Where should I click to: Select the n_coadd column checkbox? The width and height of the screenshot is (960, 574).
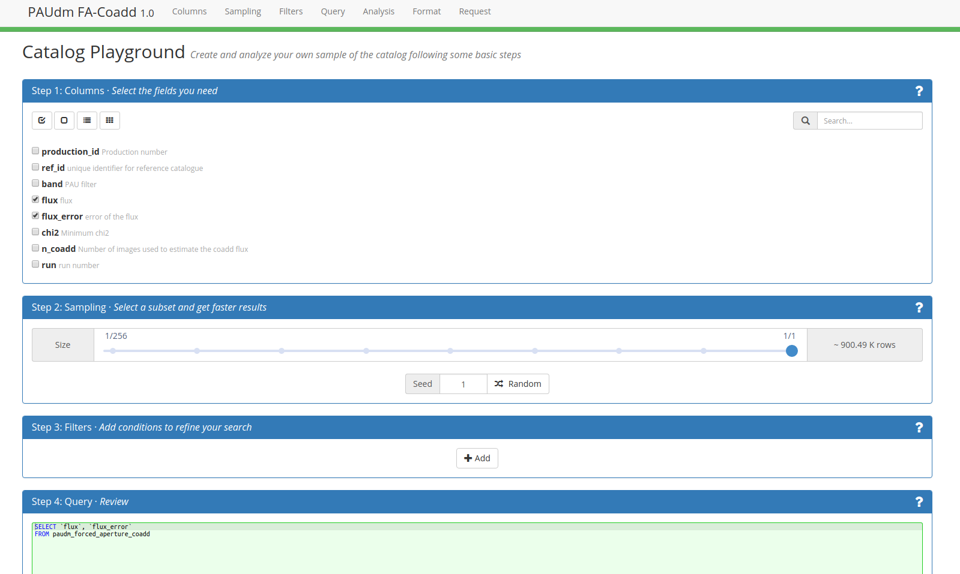[x=35, y=248]
